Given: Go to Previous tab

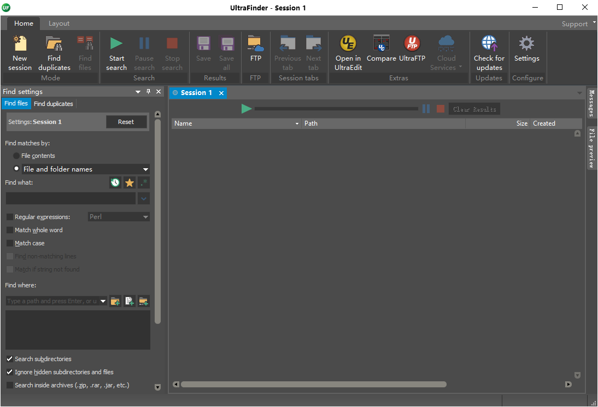Looking at the screenshot, I should point(288,53).
